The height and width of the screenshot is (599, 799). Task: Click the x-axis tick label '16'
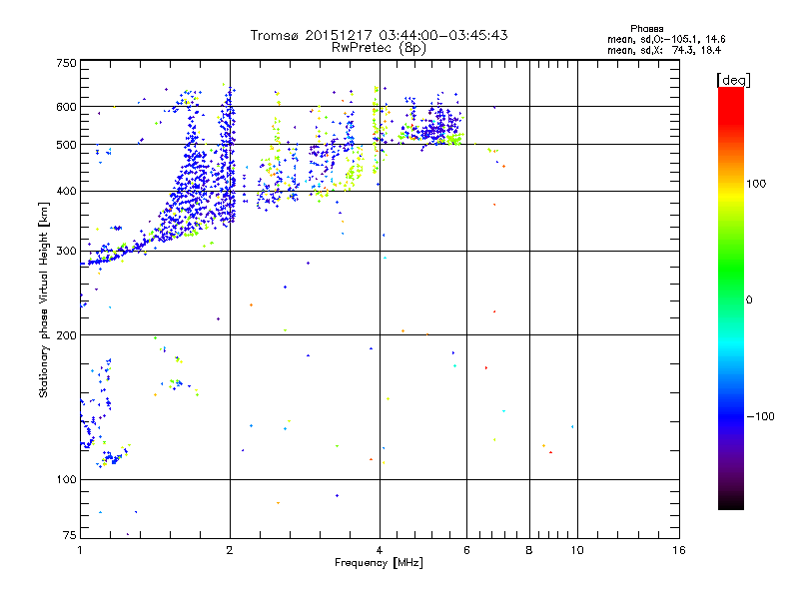pos(679,550)
